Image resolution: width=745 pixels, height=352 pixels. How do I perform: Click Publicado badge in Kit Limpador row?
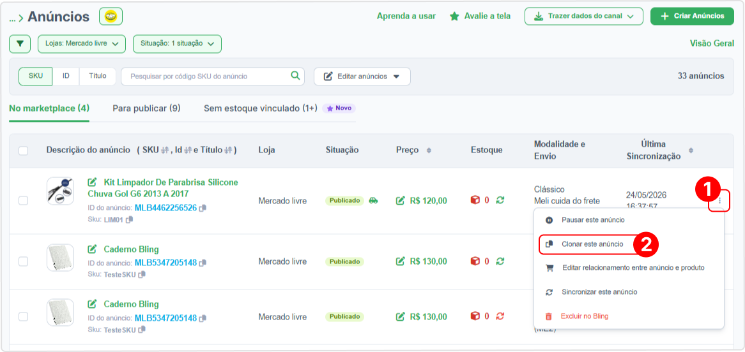click(x=344, y=200)
